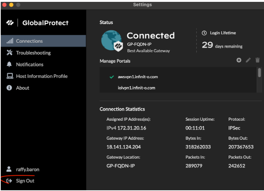Image resolution: width=264 pixels, height=191 pixels.
Task: Click assigned IPv4 172.31.20.16
Action: coord(126,128)
